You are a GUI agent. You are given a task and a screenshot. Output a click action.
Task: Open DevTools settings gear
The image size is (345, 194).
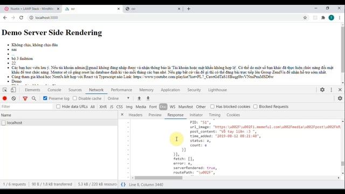(x=322, y=89)
